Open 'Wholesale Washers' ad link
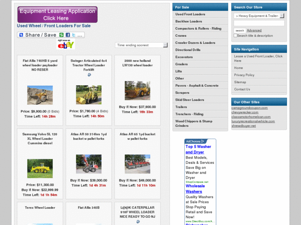Viewport: 301px width, 225px height. 195,189
